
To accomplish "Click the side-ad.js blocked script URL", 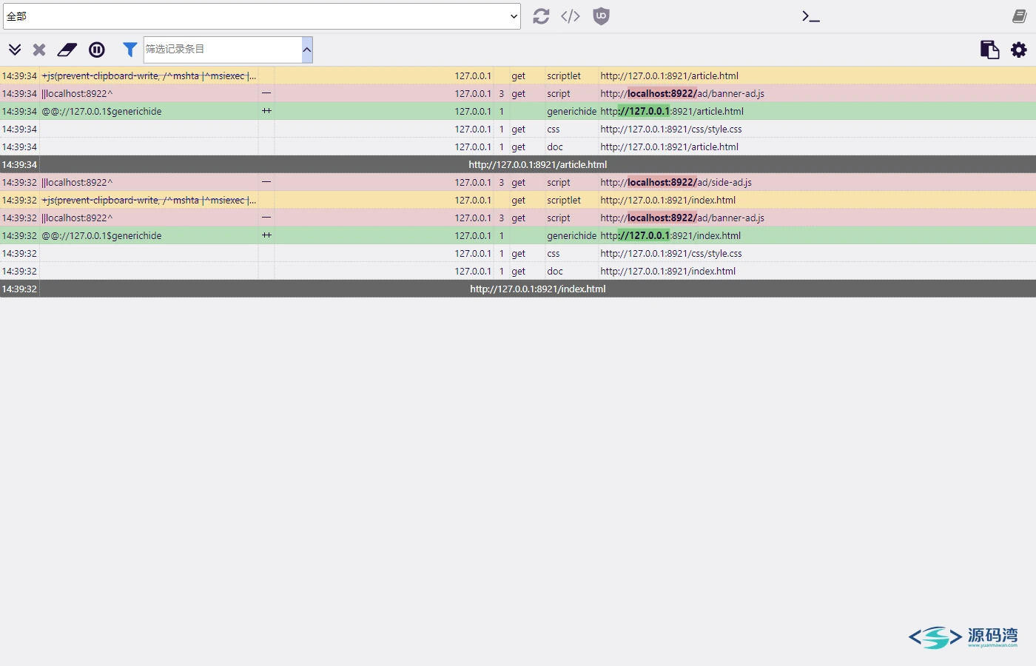I will (x=676, y=182).
